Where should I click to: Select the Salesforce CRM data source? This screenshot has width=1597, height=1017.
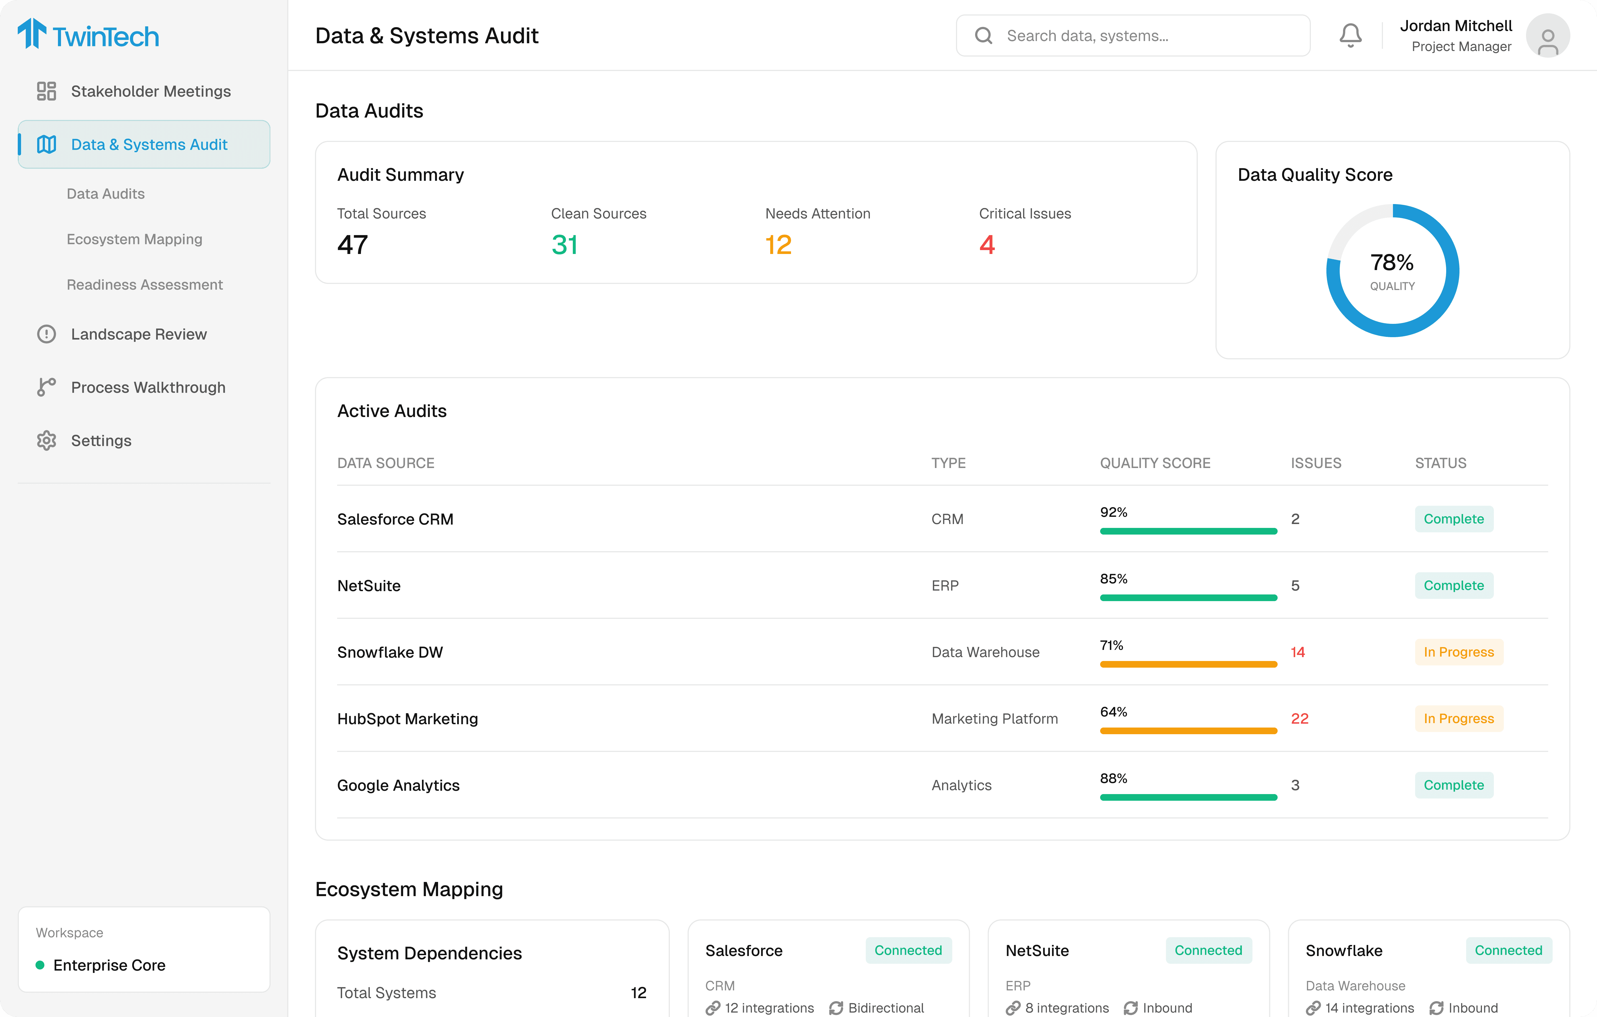[x=395, y=519]
